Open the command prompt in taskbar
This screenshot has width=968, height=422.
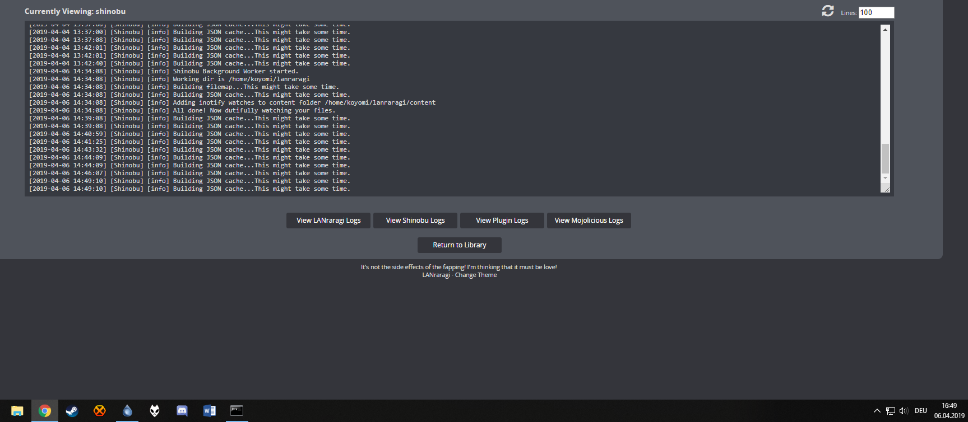click(x=237, y=411)
